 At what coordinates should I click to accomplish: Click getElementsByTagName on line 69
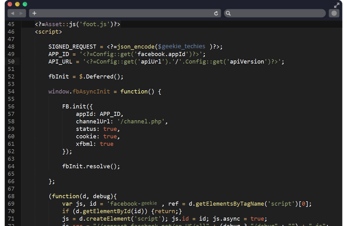click(x=229, y=204)
